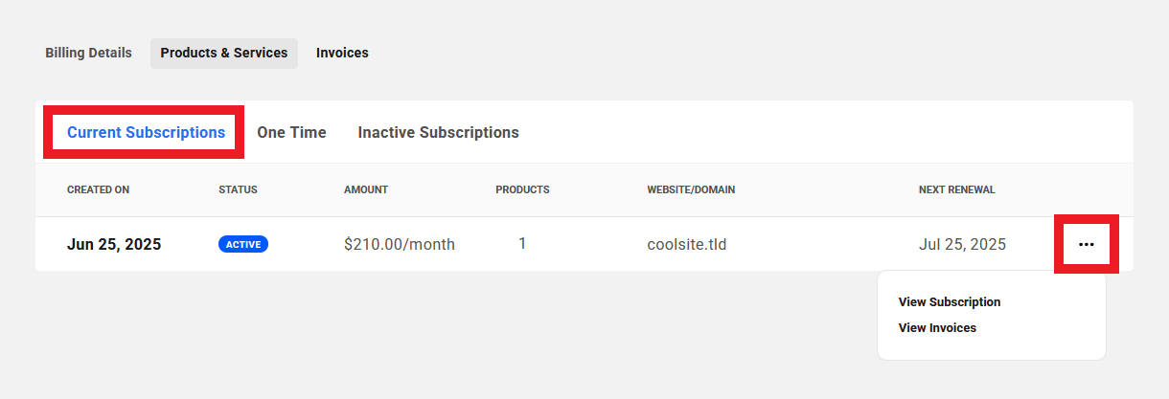Open the Products & Services tab
This screenshot has height=399, width=1169.
pyautogui.click(x=224, y=54)
